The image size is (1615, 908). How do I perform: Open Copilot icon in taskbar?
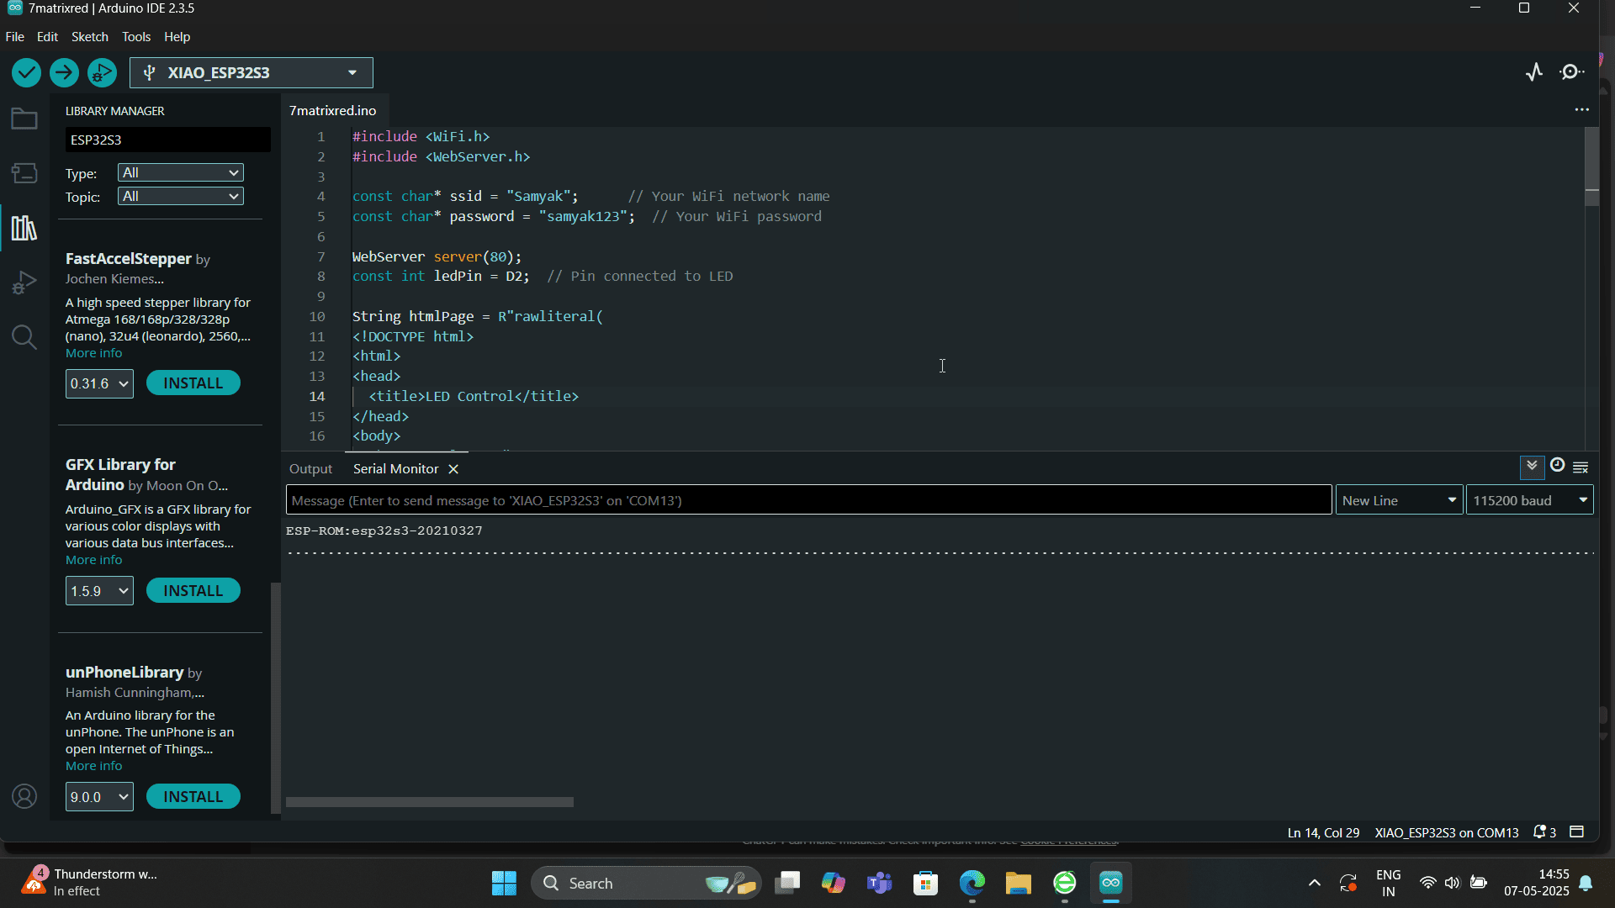834,883
